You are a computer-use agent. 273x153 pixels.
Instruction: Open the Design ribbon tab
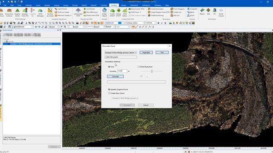tap(75, 6)
